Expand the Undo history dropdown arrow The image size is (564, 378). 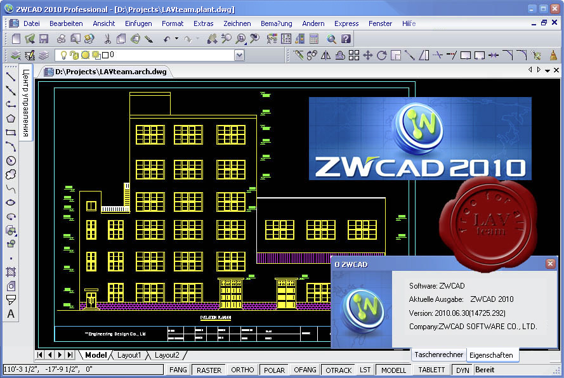tap(176, 39)
